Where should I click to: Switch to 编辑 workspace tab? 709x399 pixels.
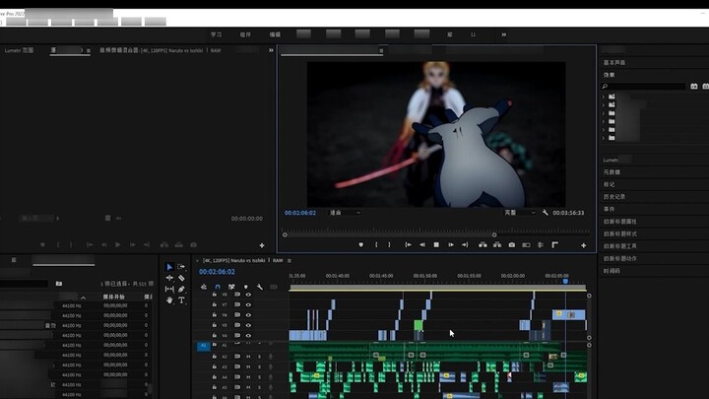click(275, 34)
